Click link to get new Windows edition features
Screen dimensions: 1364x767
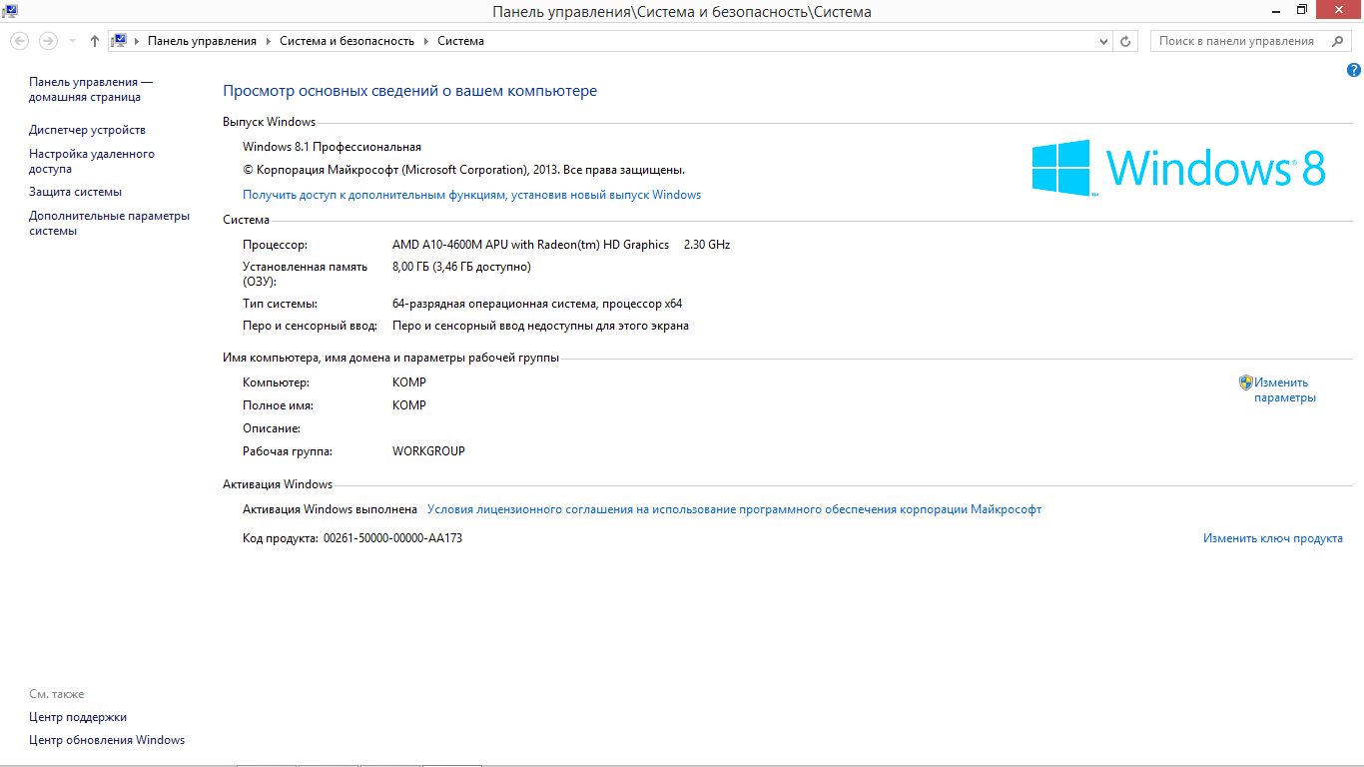[471, 195]
